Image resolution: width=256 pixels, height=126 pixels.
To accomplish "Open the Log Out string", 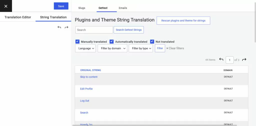I will [84, 101].
